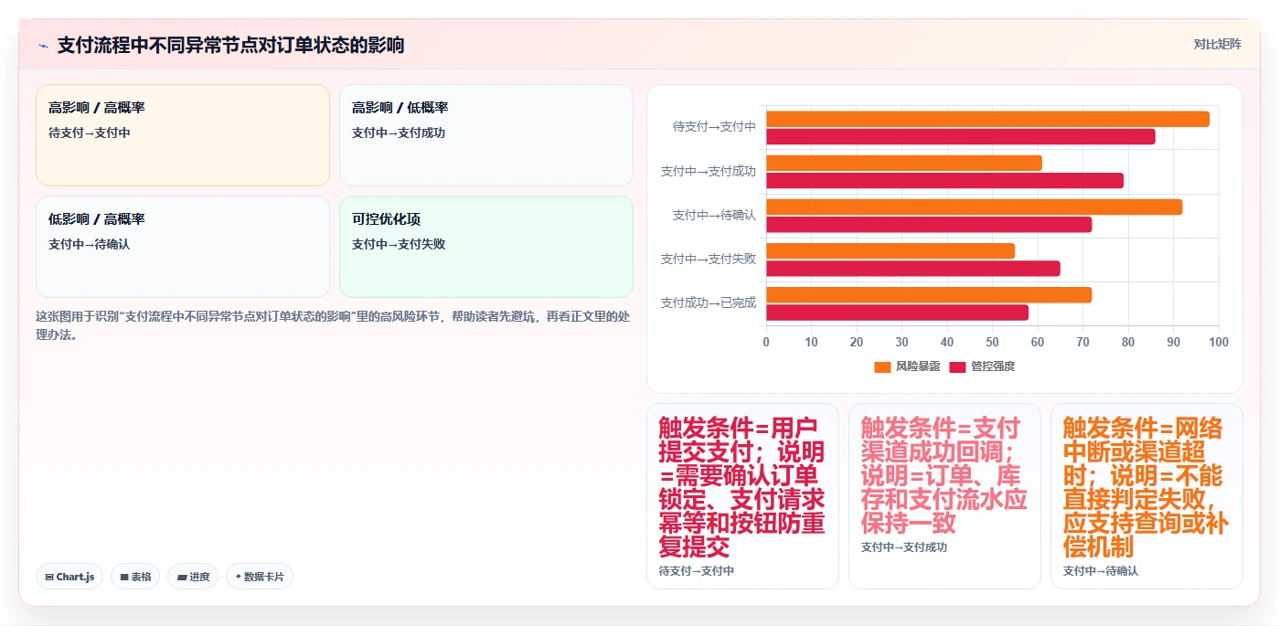Click the 进度 tag chip
1279x626 pixels.
193,577
